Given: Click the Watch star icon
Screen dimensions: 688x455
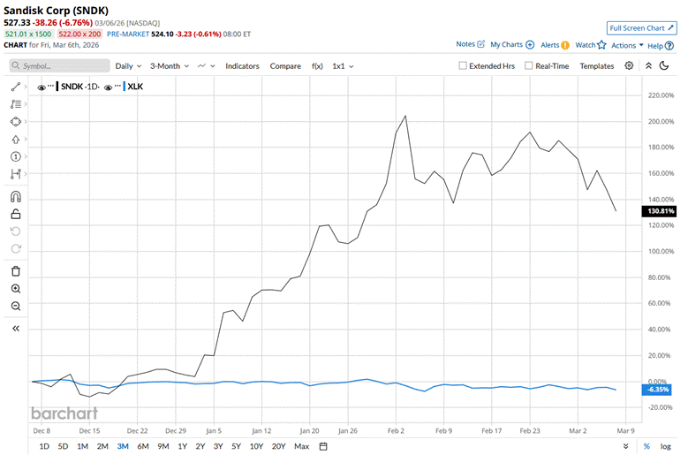Looking at the screenshot, I should point(601,45).
